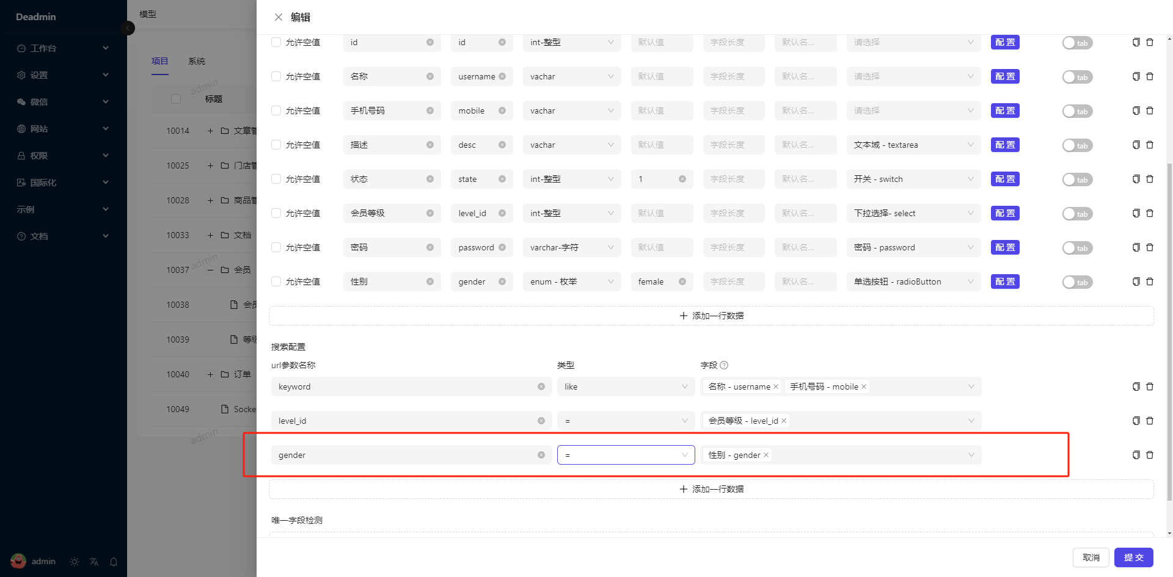The width and height of the screenshot is (1173, 577).
Task: Toggle the tab switch for gender row
Action: pyautogui.click(x=1077, y=282)
